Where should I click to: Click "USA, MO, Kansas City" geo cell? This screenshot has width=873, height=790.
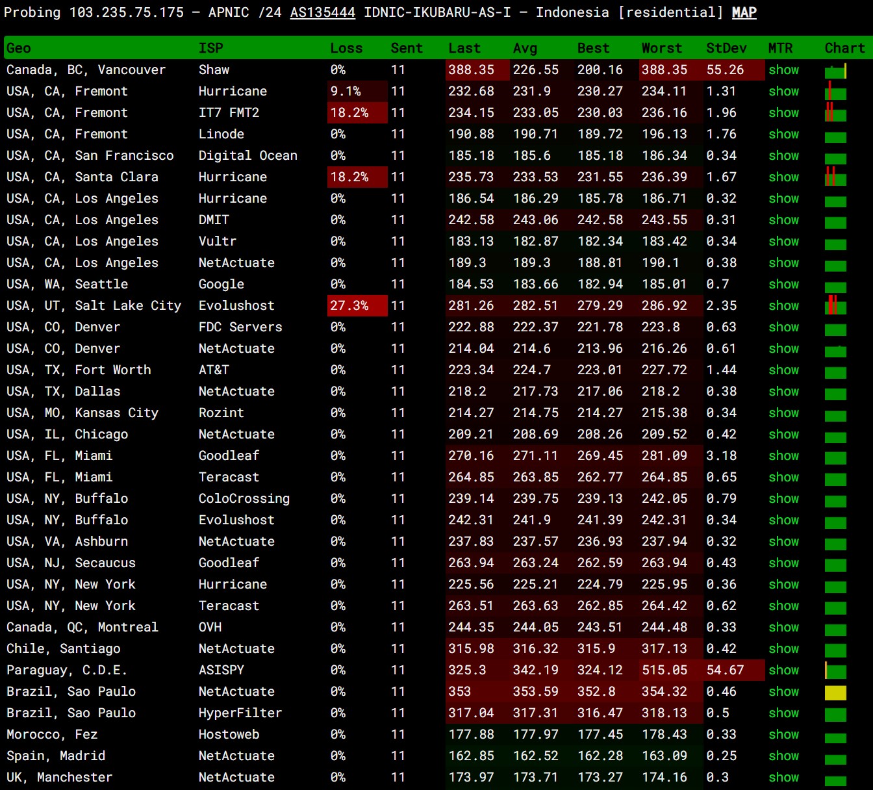[x=82, y=413]
